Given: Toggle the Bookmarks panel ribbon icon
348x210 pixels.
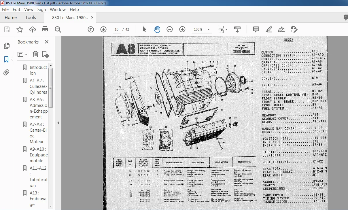Looking at the screenshot, I should point(6,59).
